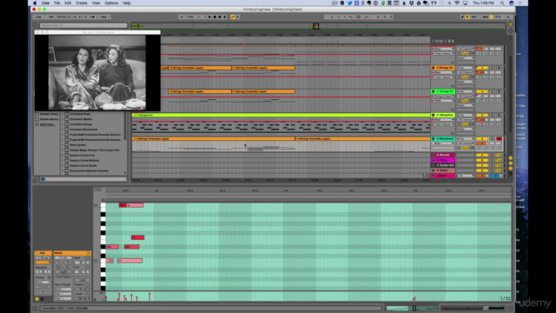Expand the Orchestral Woodwinds pack
Image resolution: width=556 pixels, height=313 pixels.
click(x=63, y=130)
